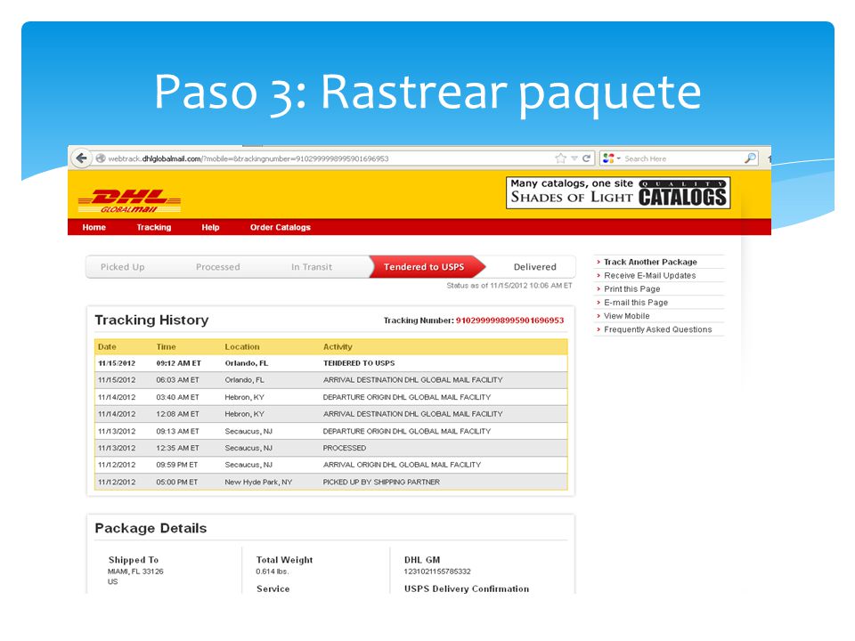Click tracking number 9102999998995901696953
This screenshot has width=855, height=641.
(509, 320)
